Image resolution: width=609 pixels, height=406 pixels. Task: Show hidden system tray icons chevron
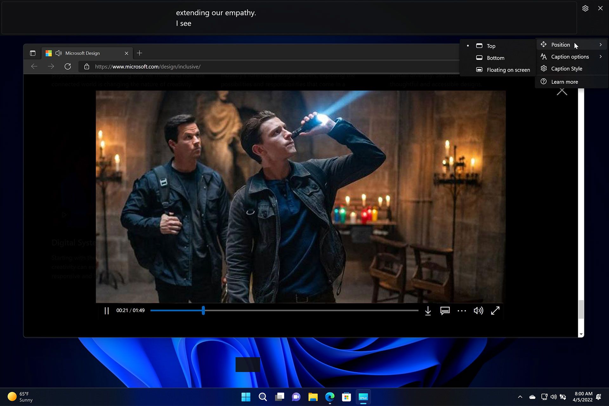coord(520,397)
